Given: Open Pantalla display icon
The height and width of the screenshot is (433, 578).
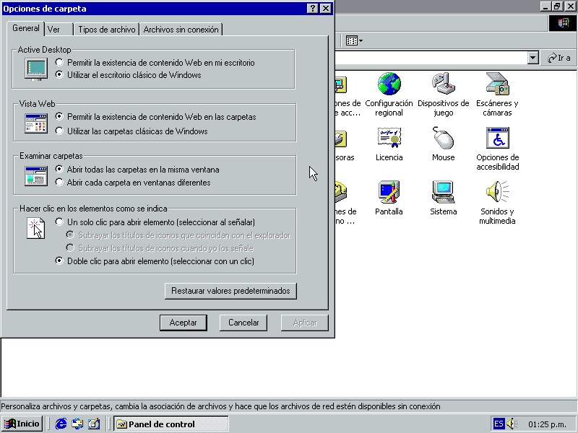Looking at the screenshot, I should (x=389, y=192).
